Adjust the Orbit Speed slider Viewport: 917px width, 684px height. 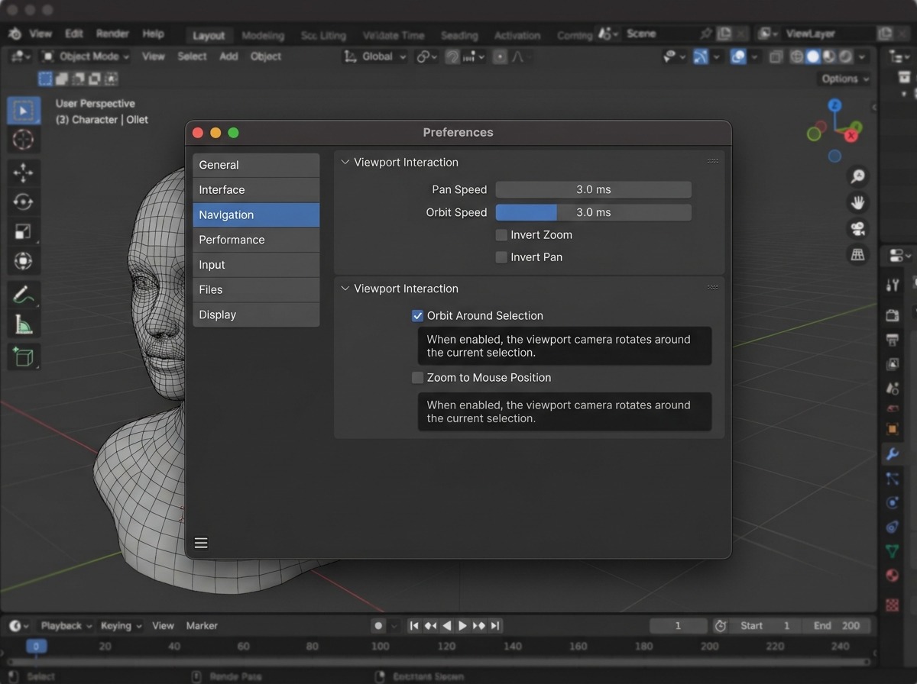pyautogui.click(x=594, y=212)
